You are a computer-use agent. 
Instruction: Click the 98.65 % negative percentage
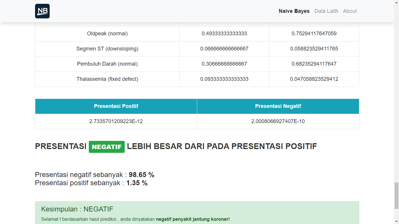coord(141,175)
